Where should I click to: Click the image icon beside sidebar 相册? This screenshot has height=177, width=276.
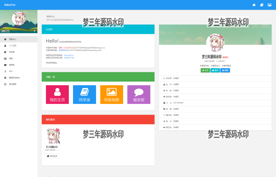[5, 58]
